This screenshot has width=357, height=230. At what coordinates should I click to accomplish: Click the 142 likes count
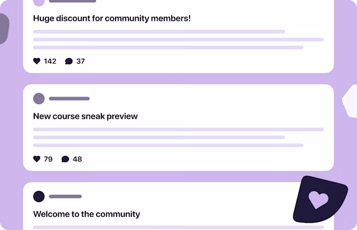[x=50, y=61]
